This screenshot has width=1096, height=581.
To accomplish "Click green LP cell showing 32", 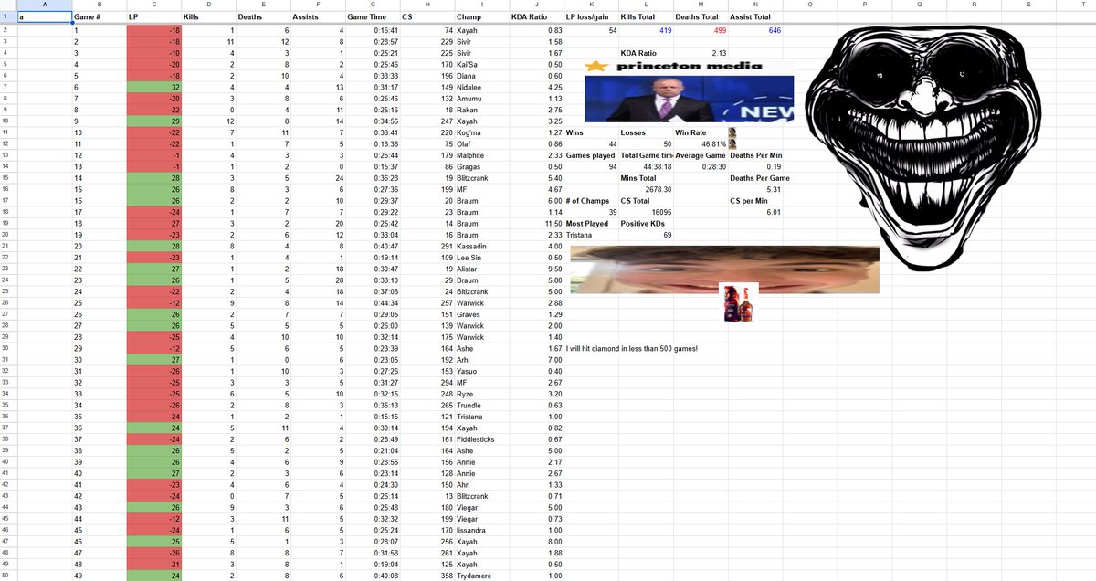I will click(153, 87).
